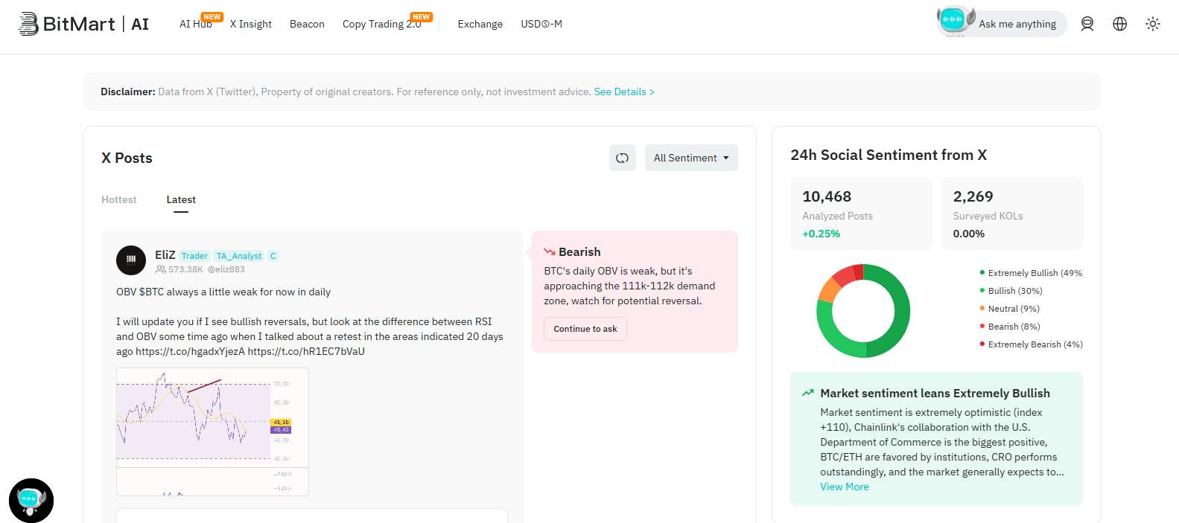Select Extremely Bearish (4%) legend entry

point(1031,344)
